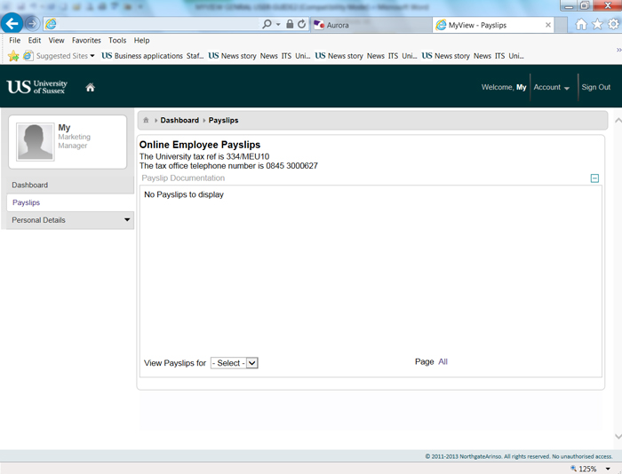This screenshot has height=474, width=622.
Task: Open the address bar search dropdown arrow
Action: point(278,25)
